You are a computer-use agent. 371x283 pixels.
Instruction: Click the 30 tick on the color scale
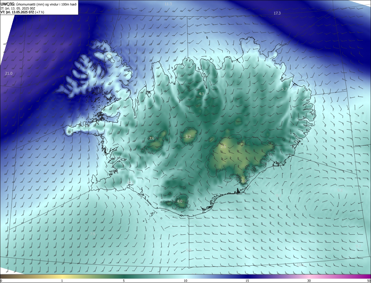[309, 281]
